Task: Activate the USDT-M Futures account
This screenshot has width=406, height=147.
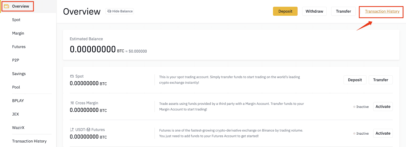Action: [383, 133]
